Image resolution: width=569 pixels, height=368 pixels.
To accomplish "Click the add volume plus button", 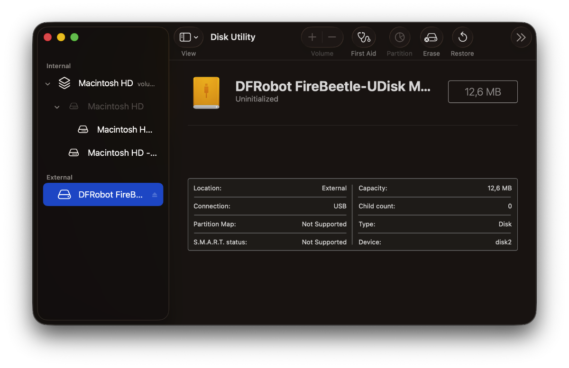I will pyautogui.click(x=312, y=37).
